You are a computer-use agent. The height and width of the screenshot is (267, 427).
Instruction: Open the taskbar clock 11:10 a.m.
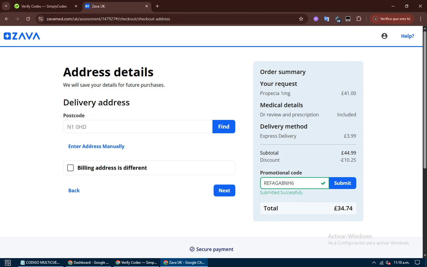(401, 262)
